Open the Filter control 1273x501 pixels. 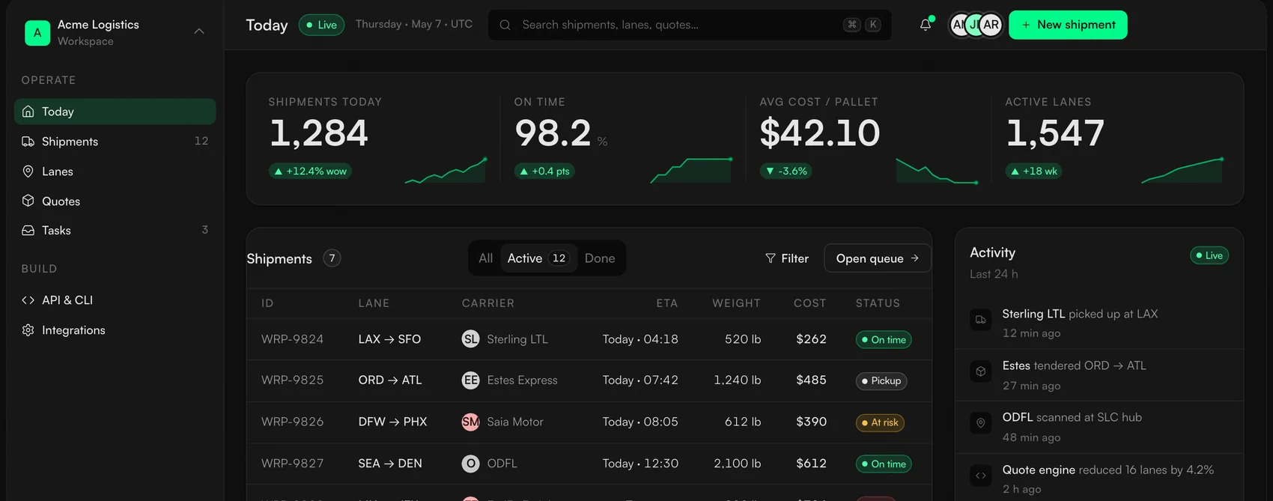787,258
